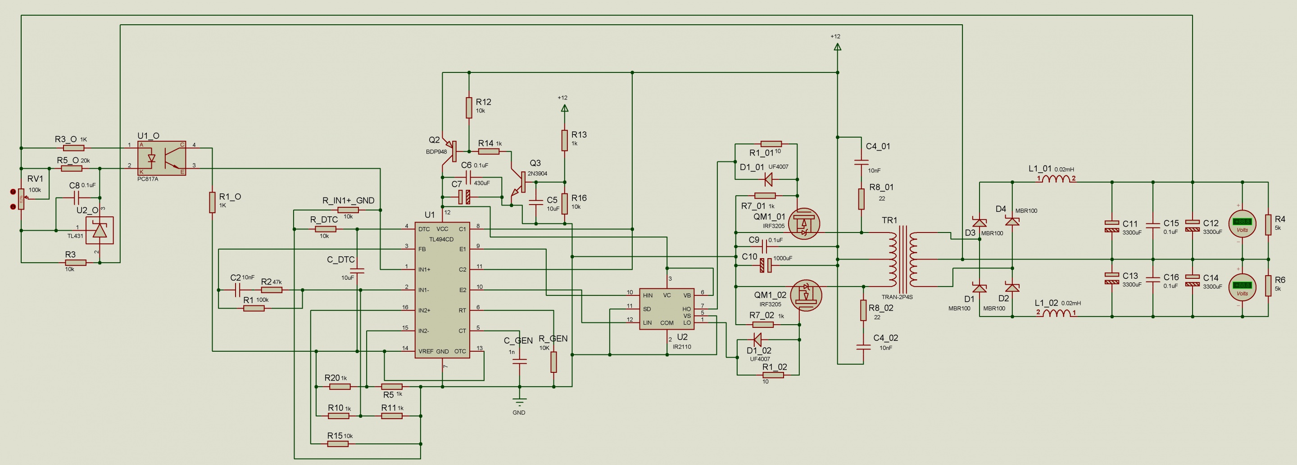The image size is (1297, 465).
Task: Click the C10 1000uF capacitor symbol
Action: pos(765,265)
